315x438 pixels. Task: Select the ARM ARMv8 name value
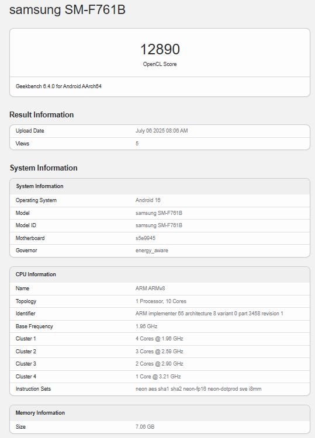pos(150,288)
